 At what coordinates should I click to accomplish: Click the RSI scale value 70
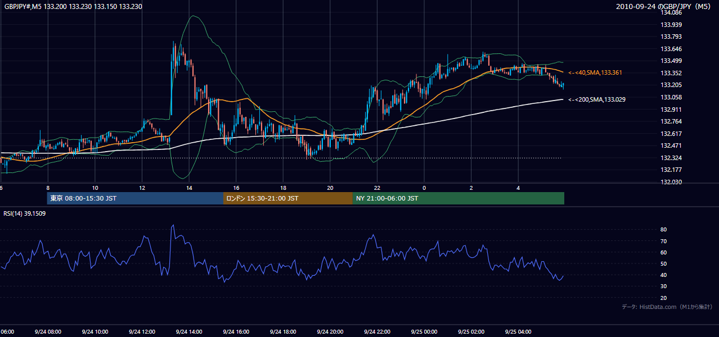click(x=664, y=241)
